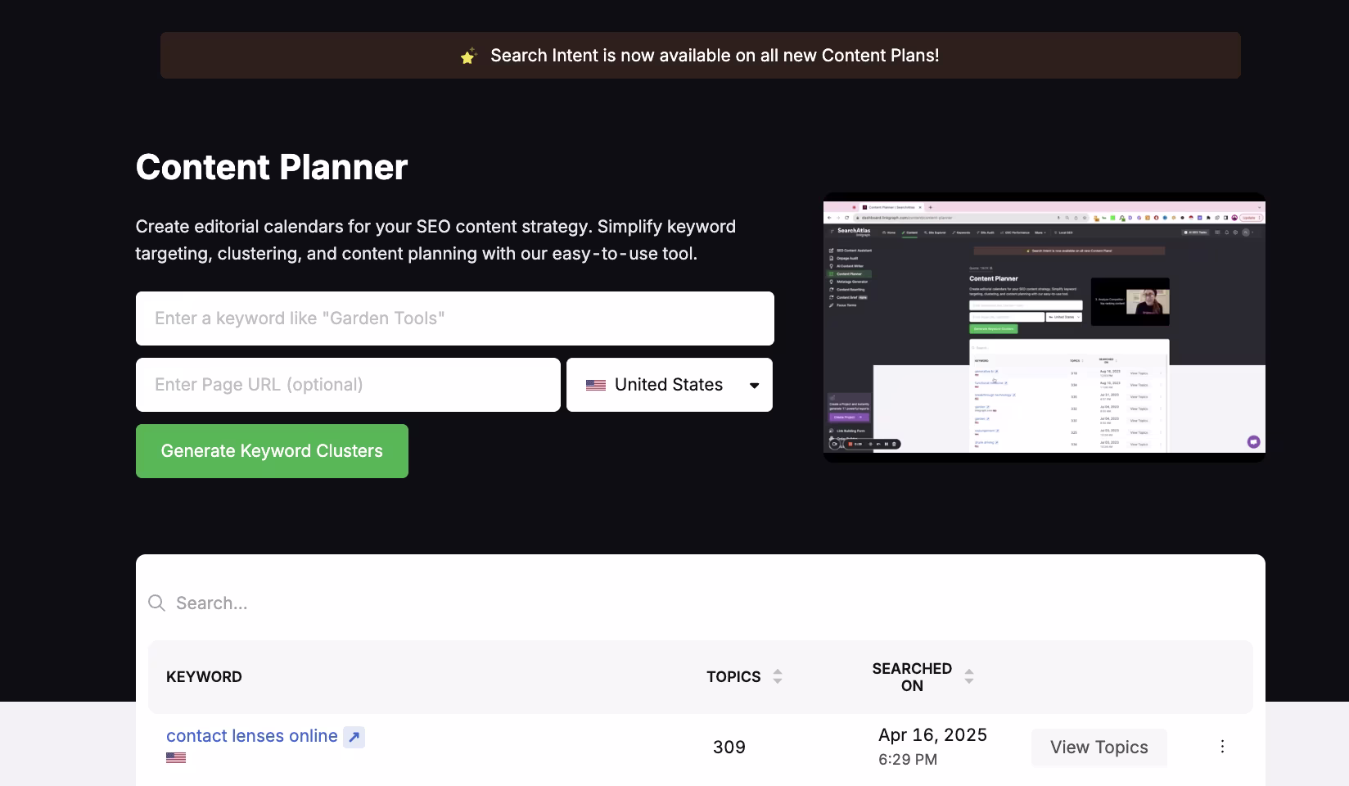Click the chevron beside United States

(753, 385)
